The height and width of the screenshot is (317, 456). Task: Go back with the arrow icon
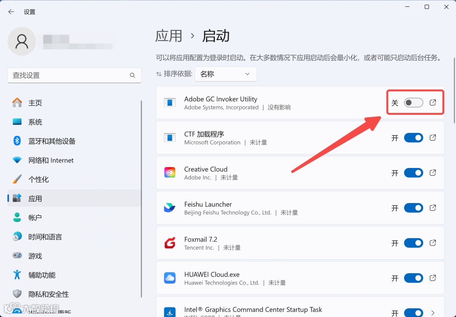pos(11,12)
